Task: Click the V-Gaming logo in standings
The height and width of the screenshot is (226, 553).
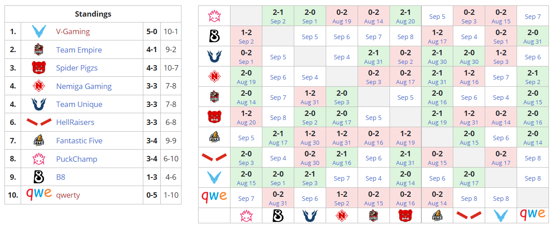Action: (39, 31)
